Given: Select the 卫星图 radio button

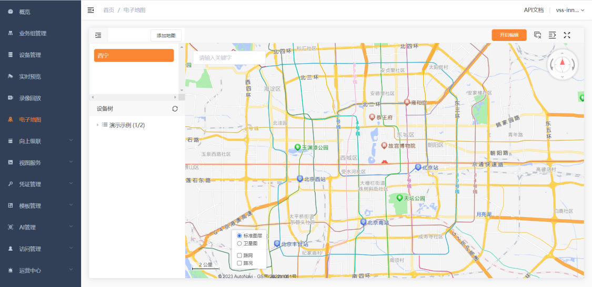Looking at the screenshot, I should coord(239,243).
